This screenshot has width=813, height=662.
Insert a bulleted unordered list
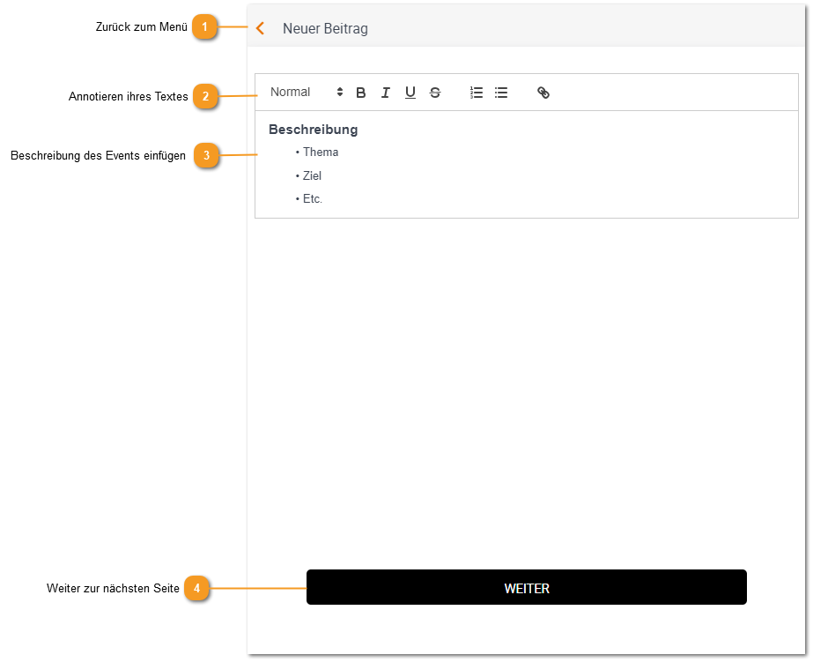point(501,93)
